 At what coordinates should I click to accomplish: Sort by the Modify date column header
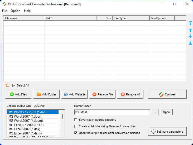(162, 18)
